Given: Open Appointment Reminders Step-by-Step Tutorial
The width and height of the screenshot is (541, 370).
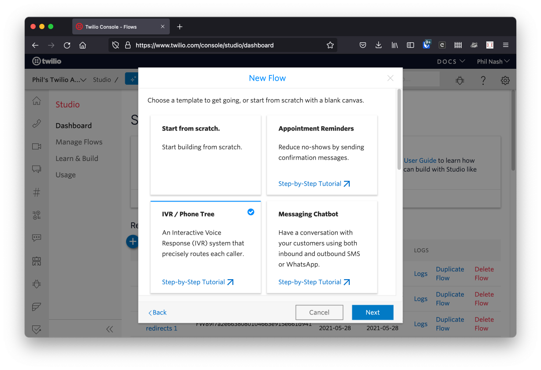Looking at the screenshot, I should (314, 183).
